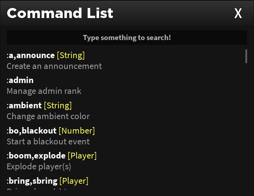Click the "Start a blackout event" description
This screenshot has height=196, width=254.
pyautogui.click(x=48, y=141)
